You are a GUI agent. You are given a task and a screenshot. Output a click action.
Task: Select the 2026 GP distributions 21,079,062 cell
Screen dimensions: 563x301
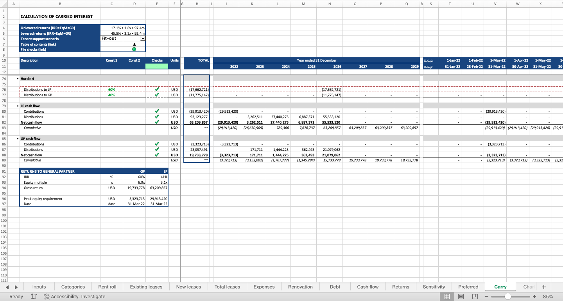[329, 150]
